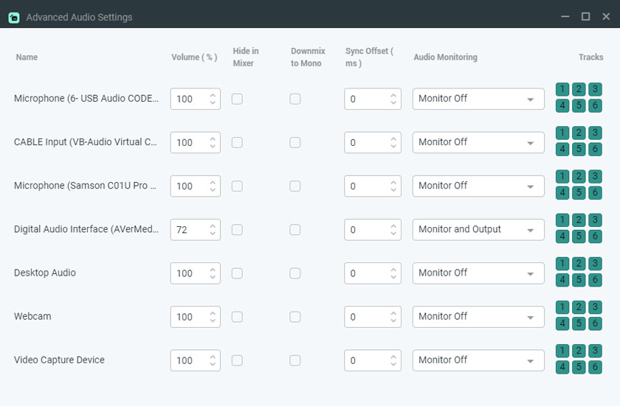
Task: Toggle track 4 for Microphone Samson C01U
Action: (562, 193)
